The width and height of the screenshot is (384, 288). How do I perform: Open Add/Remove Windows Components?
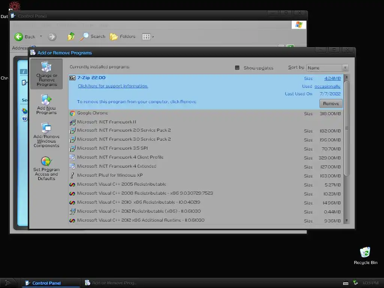pyautogui.click(x=46, y=135)
